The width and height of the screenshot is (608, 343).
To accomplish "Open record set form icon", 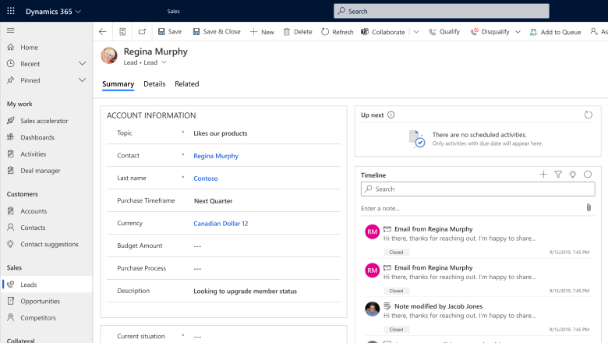I will [122, 32].
